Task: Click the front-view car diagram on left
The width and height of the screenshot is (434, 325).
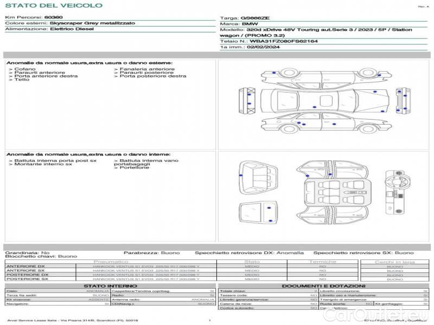Action: click(247, 101)
